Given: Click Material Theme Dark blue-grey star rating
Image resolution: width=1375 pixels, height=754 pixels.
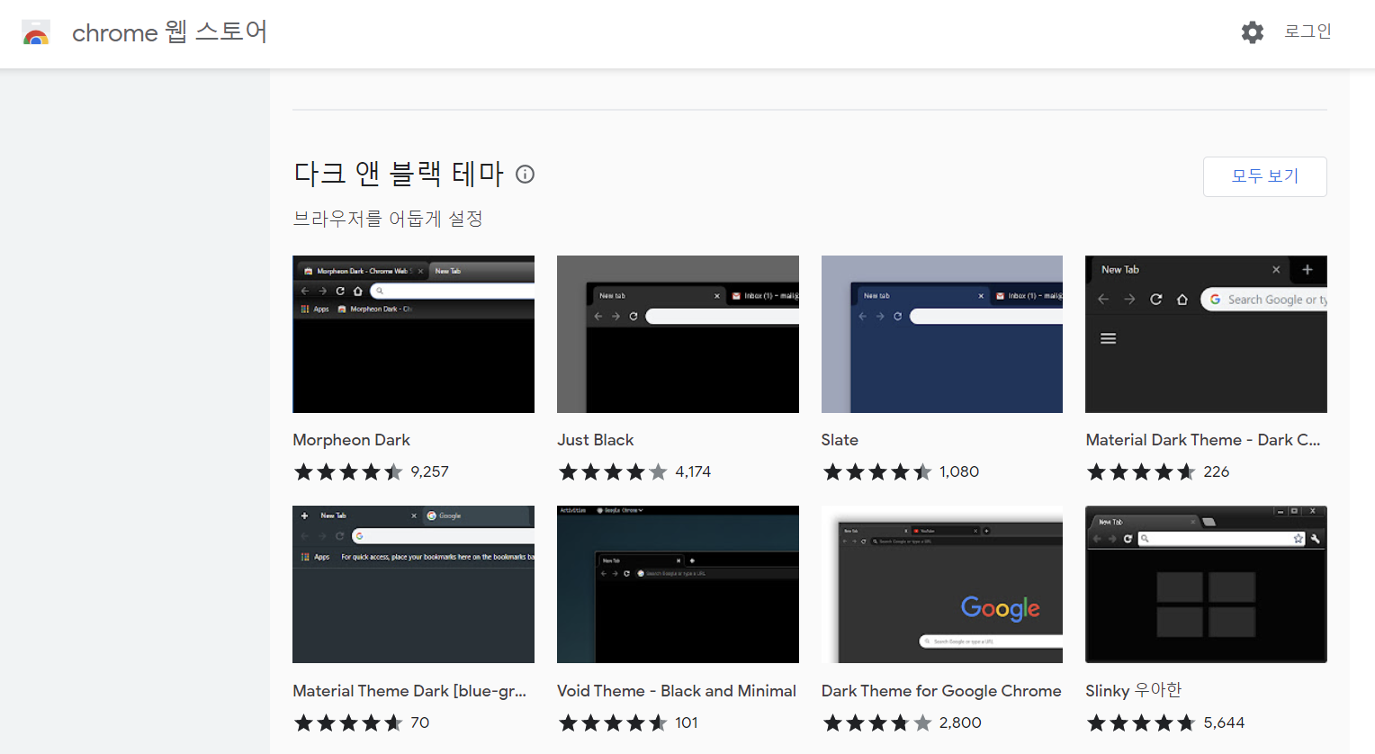Looking at the screenshot, I should pos(348,723).
